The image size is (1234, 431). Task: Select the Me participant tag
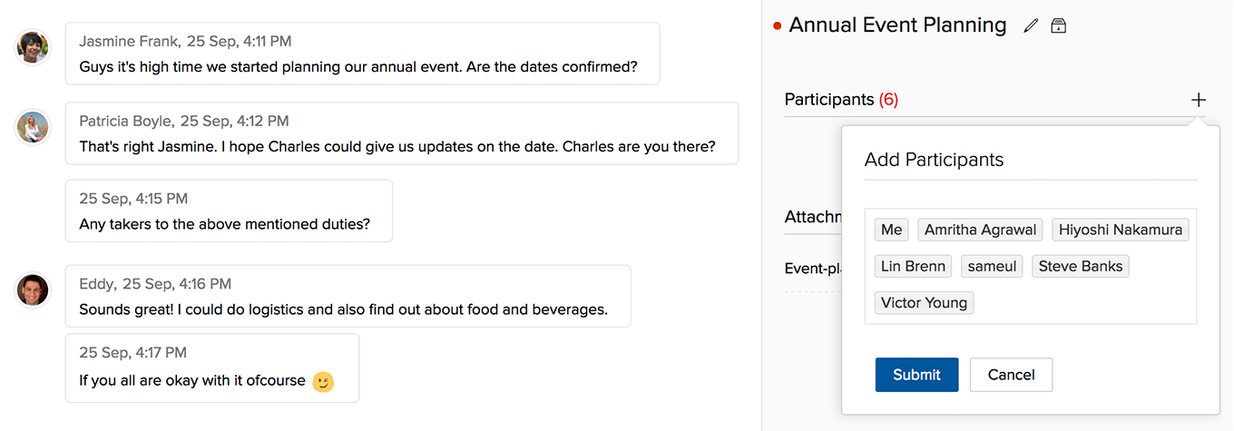tap(891, 230)
